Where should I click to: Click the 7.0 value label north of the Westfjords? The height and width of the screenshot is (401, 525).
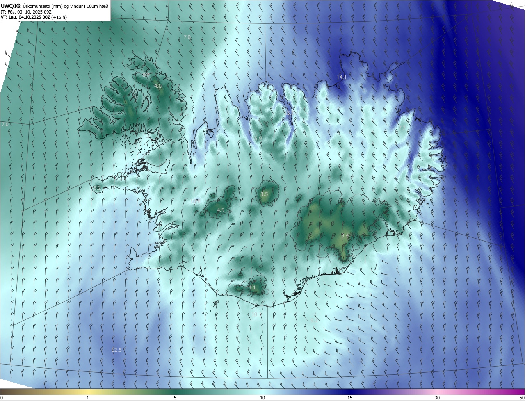click(x=187, y=37)
